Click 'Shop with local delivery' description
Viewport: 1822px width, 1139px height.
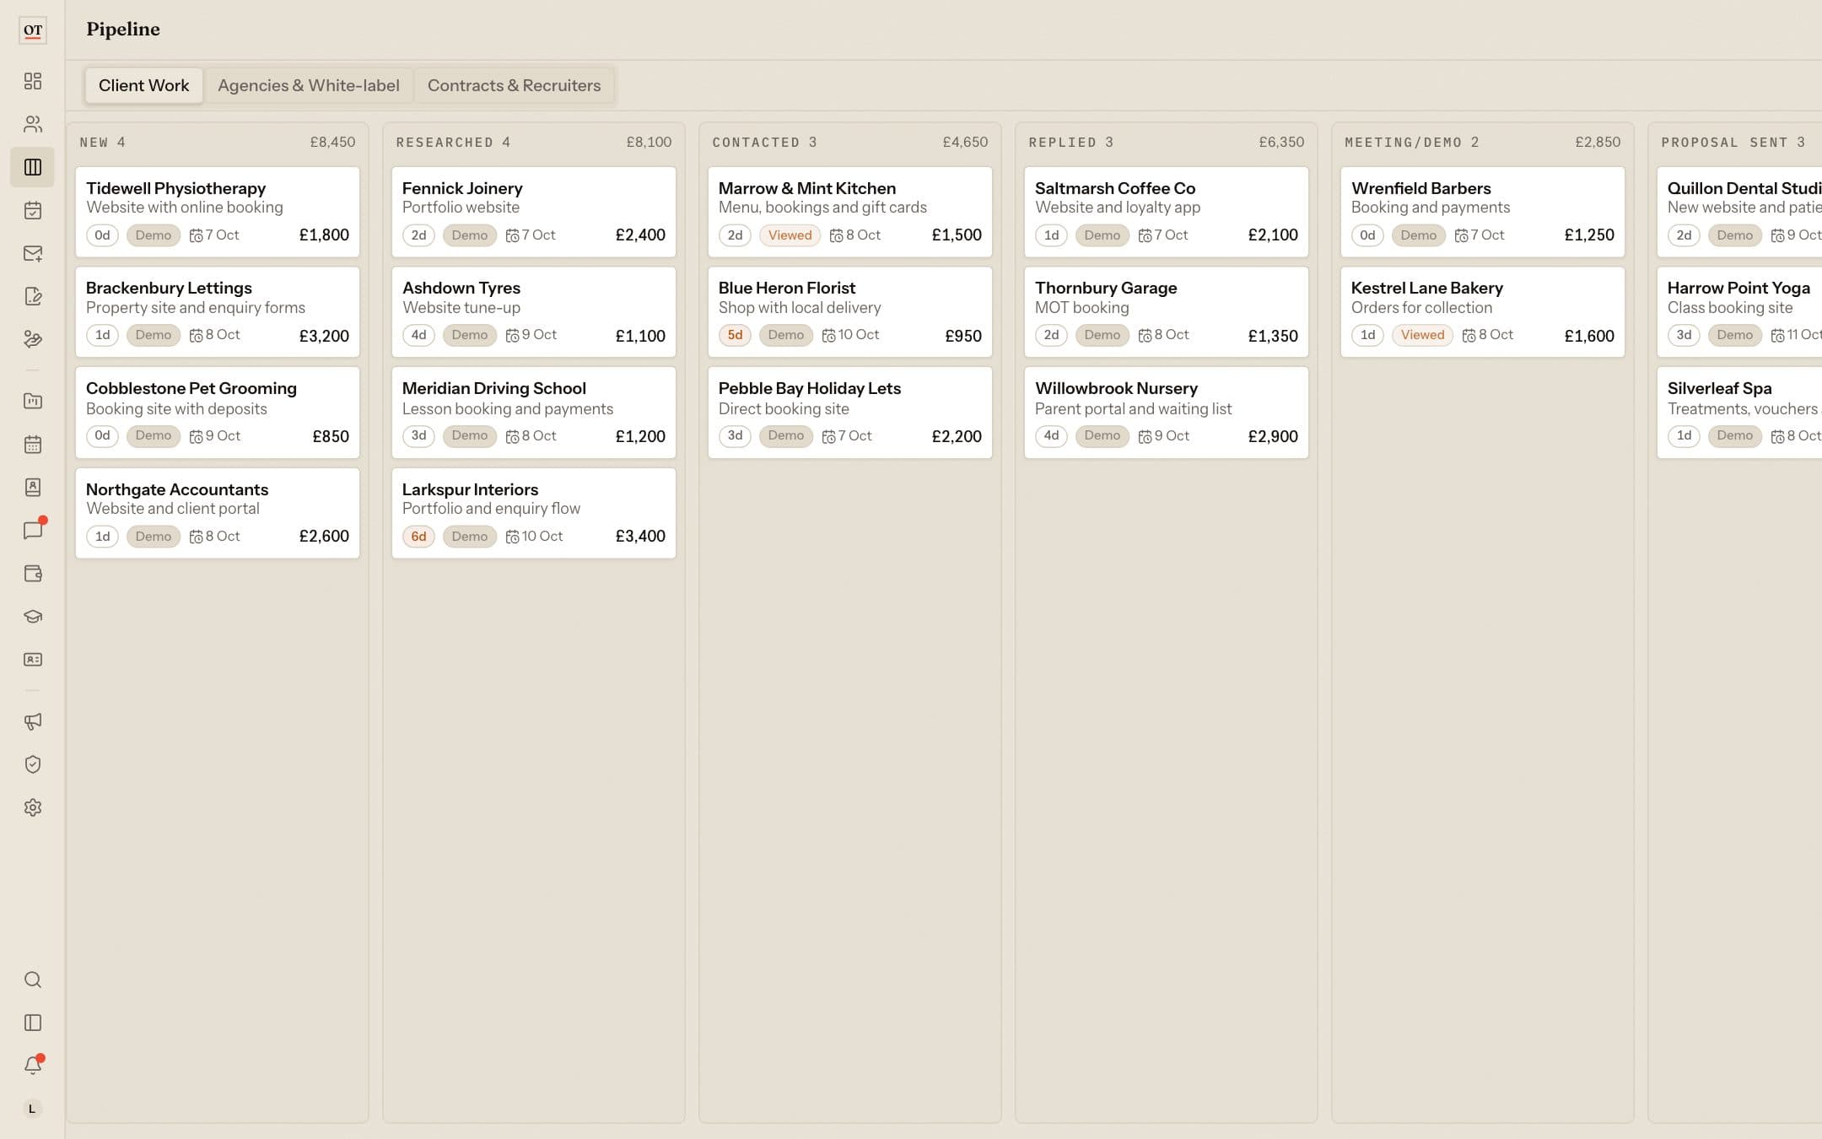pos(800,308)
